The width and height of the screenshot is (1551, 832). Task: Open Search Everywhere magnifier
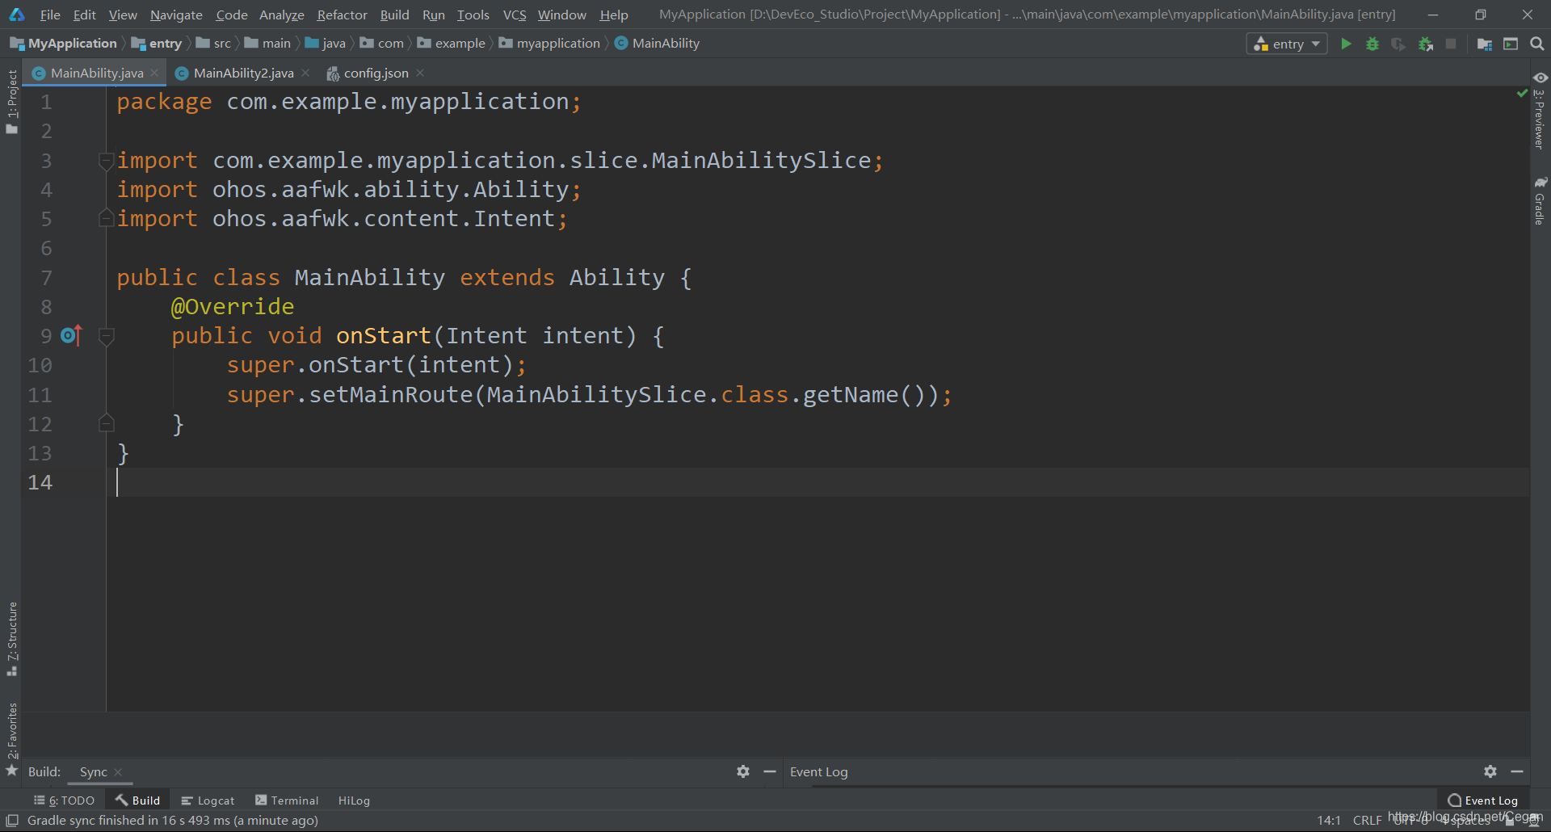1537,44
